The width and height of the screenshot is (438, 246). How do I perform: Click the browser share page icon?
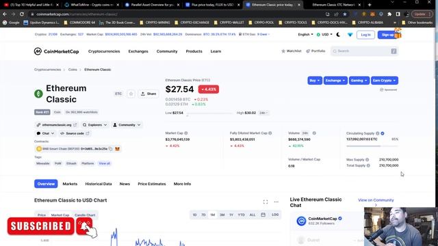click(x=336, y=14)
